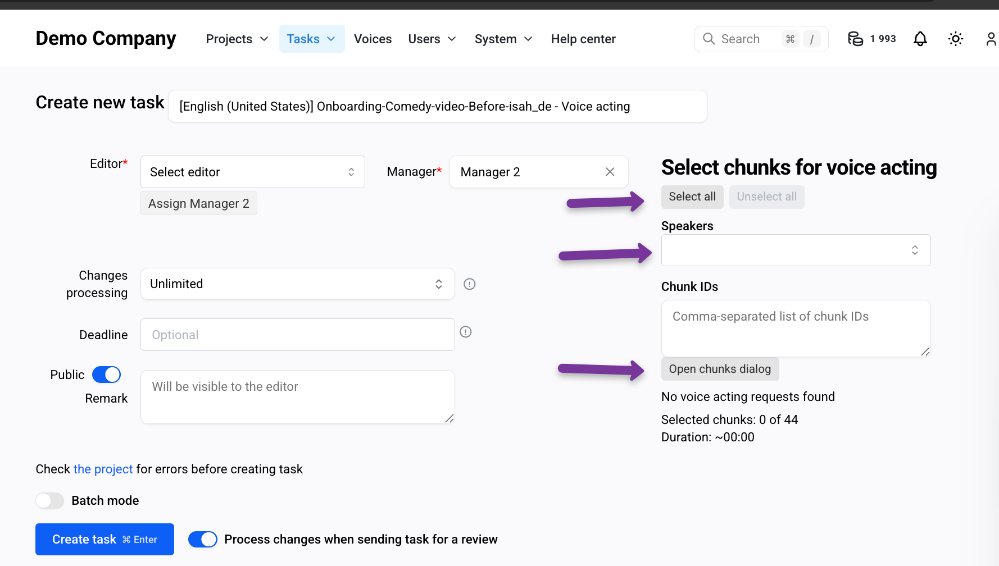999x566 pixels.
Task: Click Unselect all button
Action: (x=766, y=197)
